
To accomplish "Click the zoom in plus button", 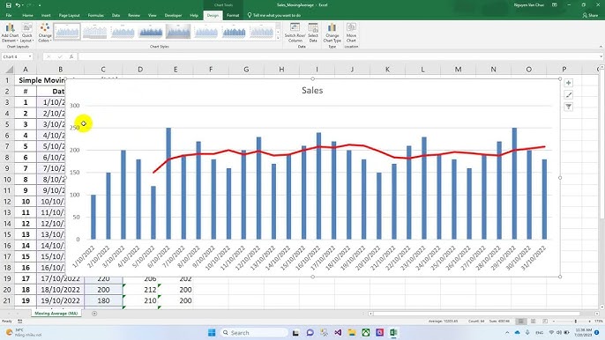I will 590,322.
